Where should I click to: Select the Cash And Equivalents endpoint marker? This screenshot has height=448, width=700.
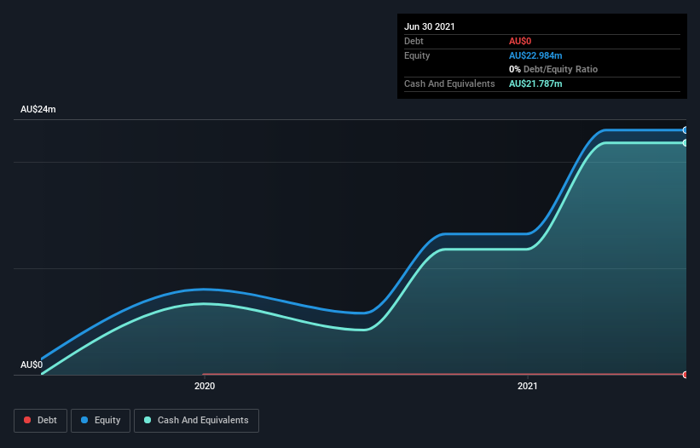(x=686, y=142)
